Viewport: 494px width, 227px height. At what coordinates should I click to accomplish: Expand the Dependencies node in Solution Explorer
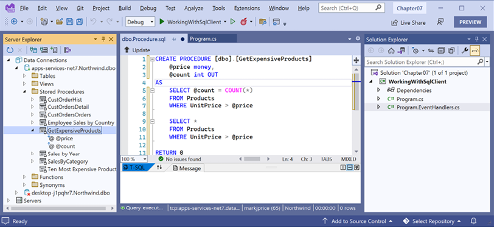click(x=379, y=91)
